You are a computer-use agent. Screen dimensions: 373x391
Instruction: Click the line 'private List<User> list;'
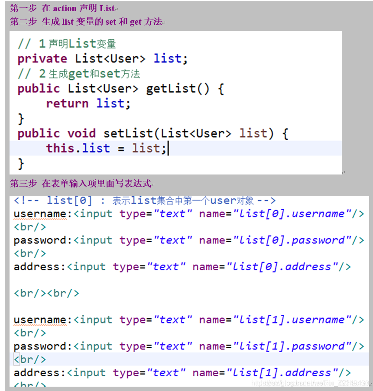102,58
